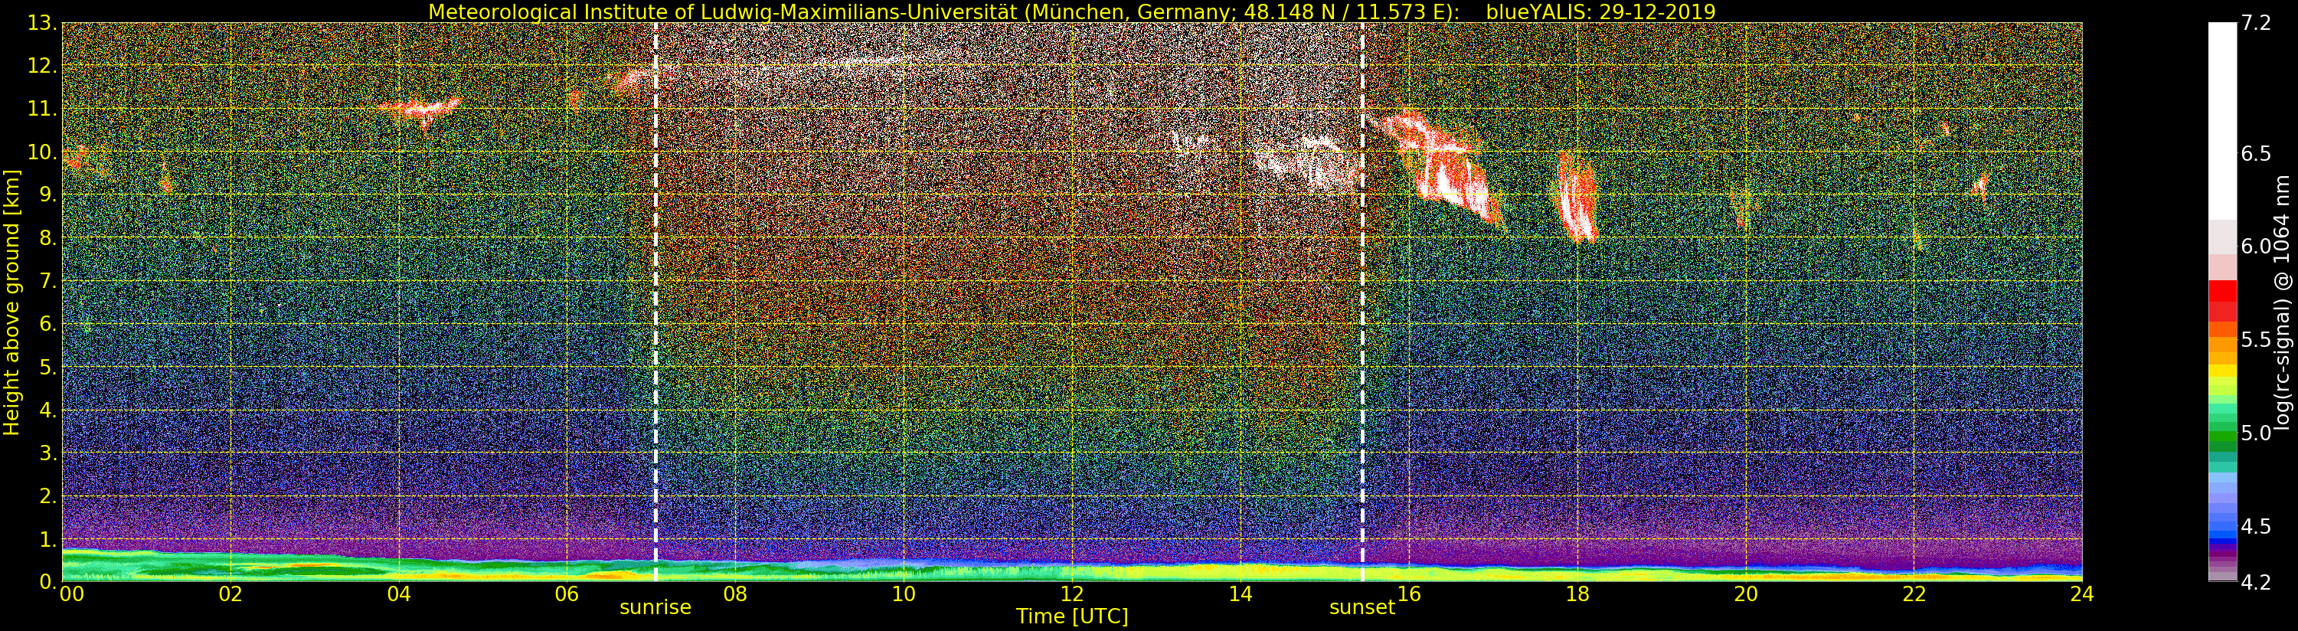Viewport: 2298px width, 631px height.
Task: Click the time axis tick label 06
Action: [x=567, y=594]
